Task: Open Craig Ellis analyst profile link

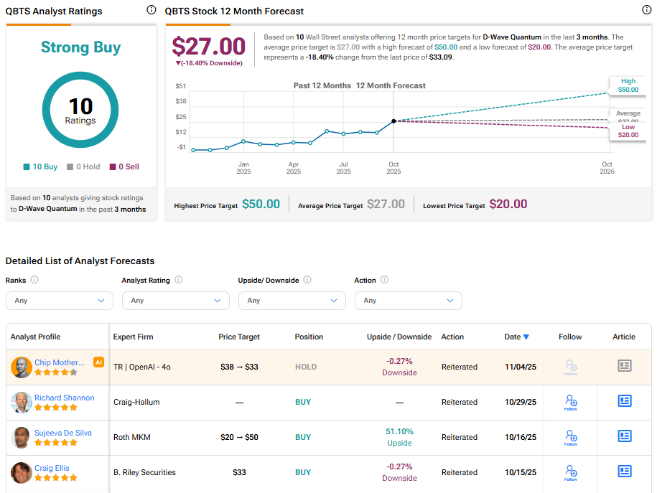Action: click(x=52, y=468)
